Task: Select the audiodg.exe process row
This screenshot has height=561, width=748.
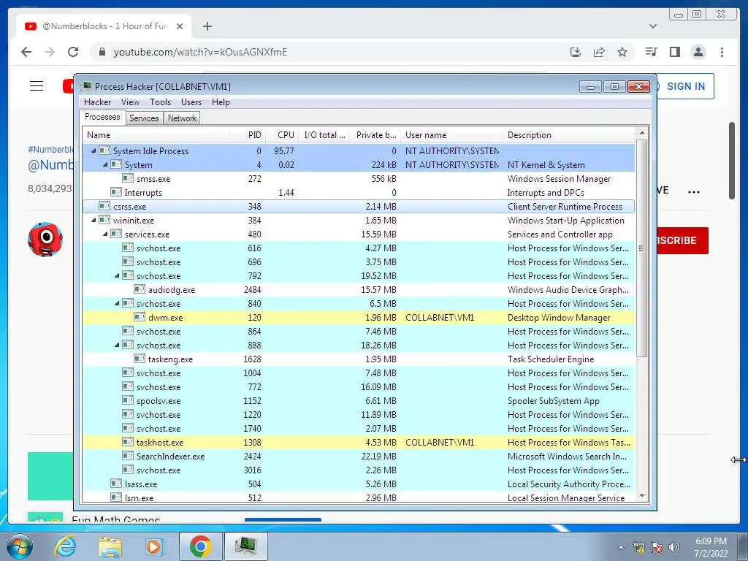Action: [x=359, y=289]
